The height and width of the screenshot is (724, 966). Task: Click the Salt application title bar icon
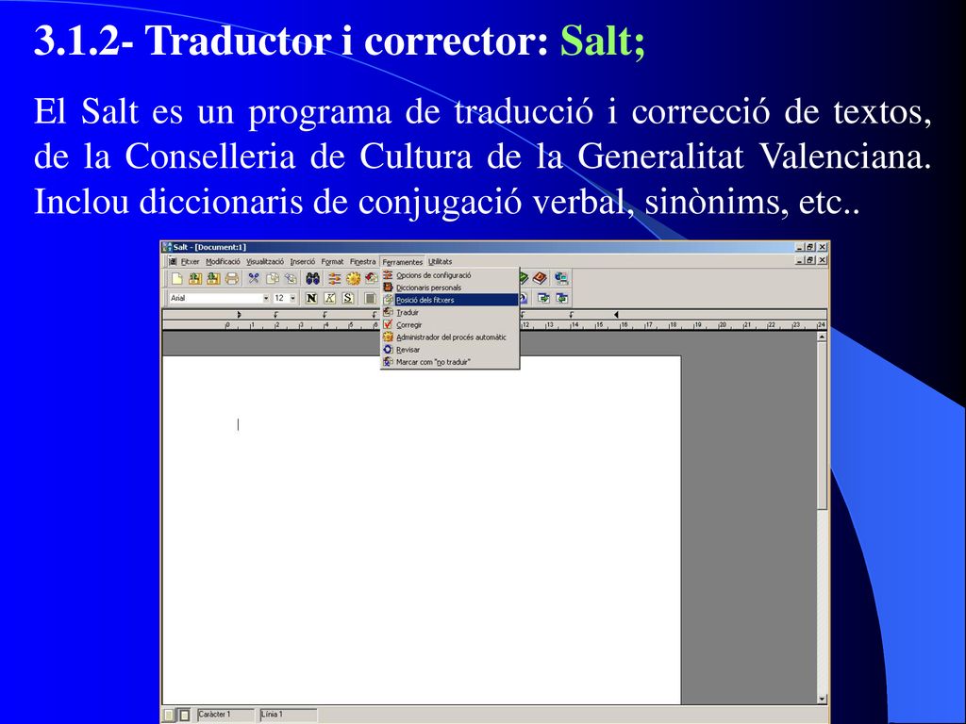click(x=166, y=247)
